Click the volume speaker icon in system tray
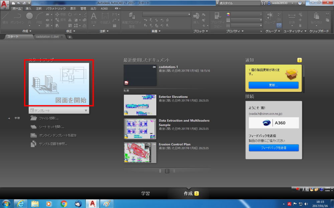The width and height of the screenshot is (334, 208). (x=306, y=204)
